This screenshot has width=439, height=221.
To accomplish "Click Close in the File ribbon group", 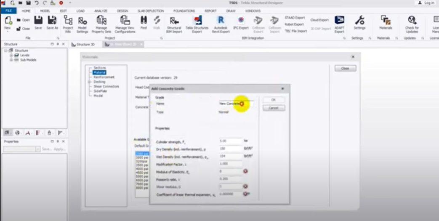I will (x=23, y=29).
